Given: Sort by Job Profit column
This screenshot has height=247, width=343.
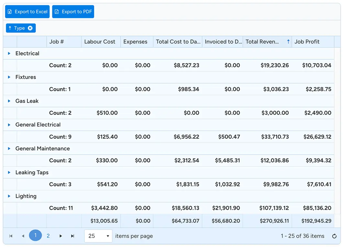Looking at the screenshot, I should tap(313, 41).
